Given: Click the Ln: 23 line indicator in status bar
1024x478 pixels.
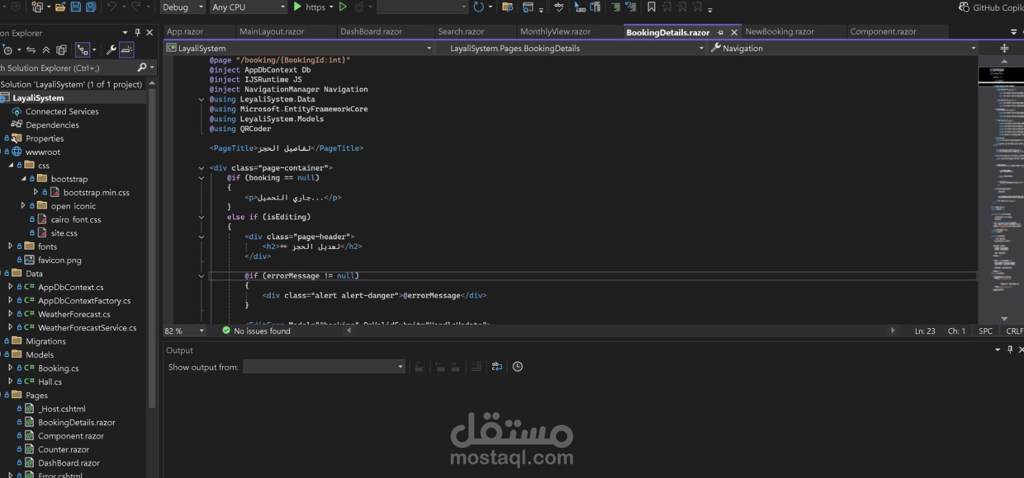Looking at the screenshot, I should [925, 331].
